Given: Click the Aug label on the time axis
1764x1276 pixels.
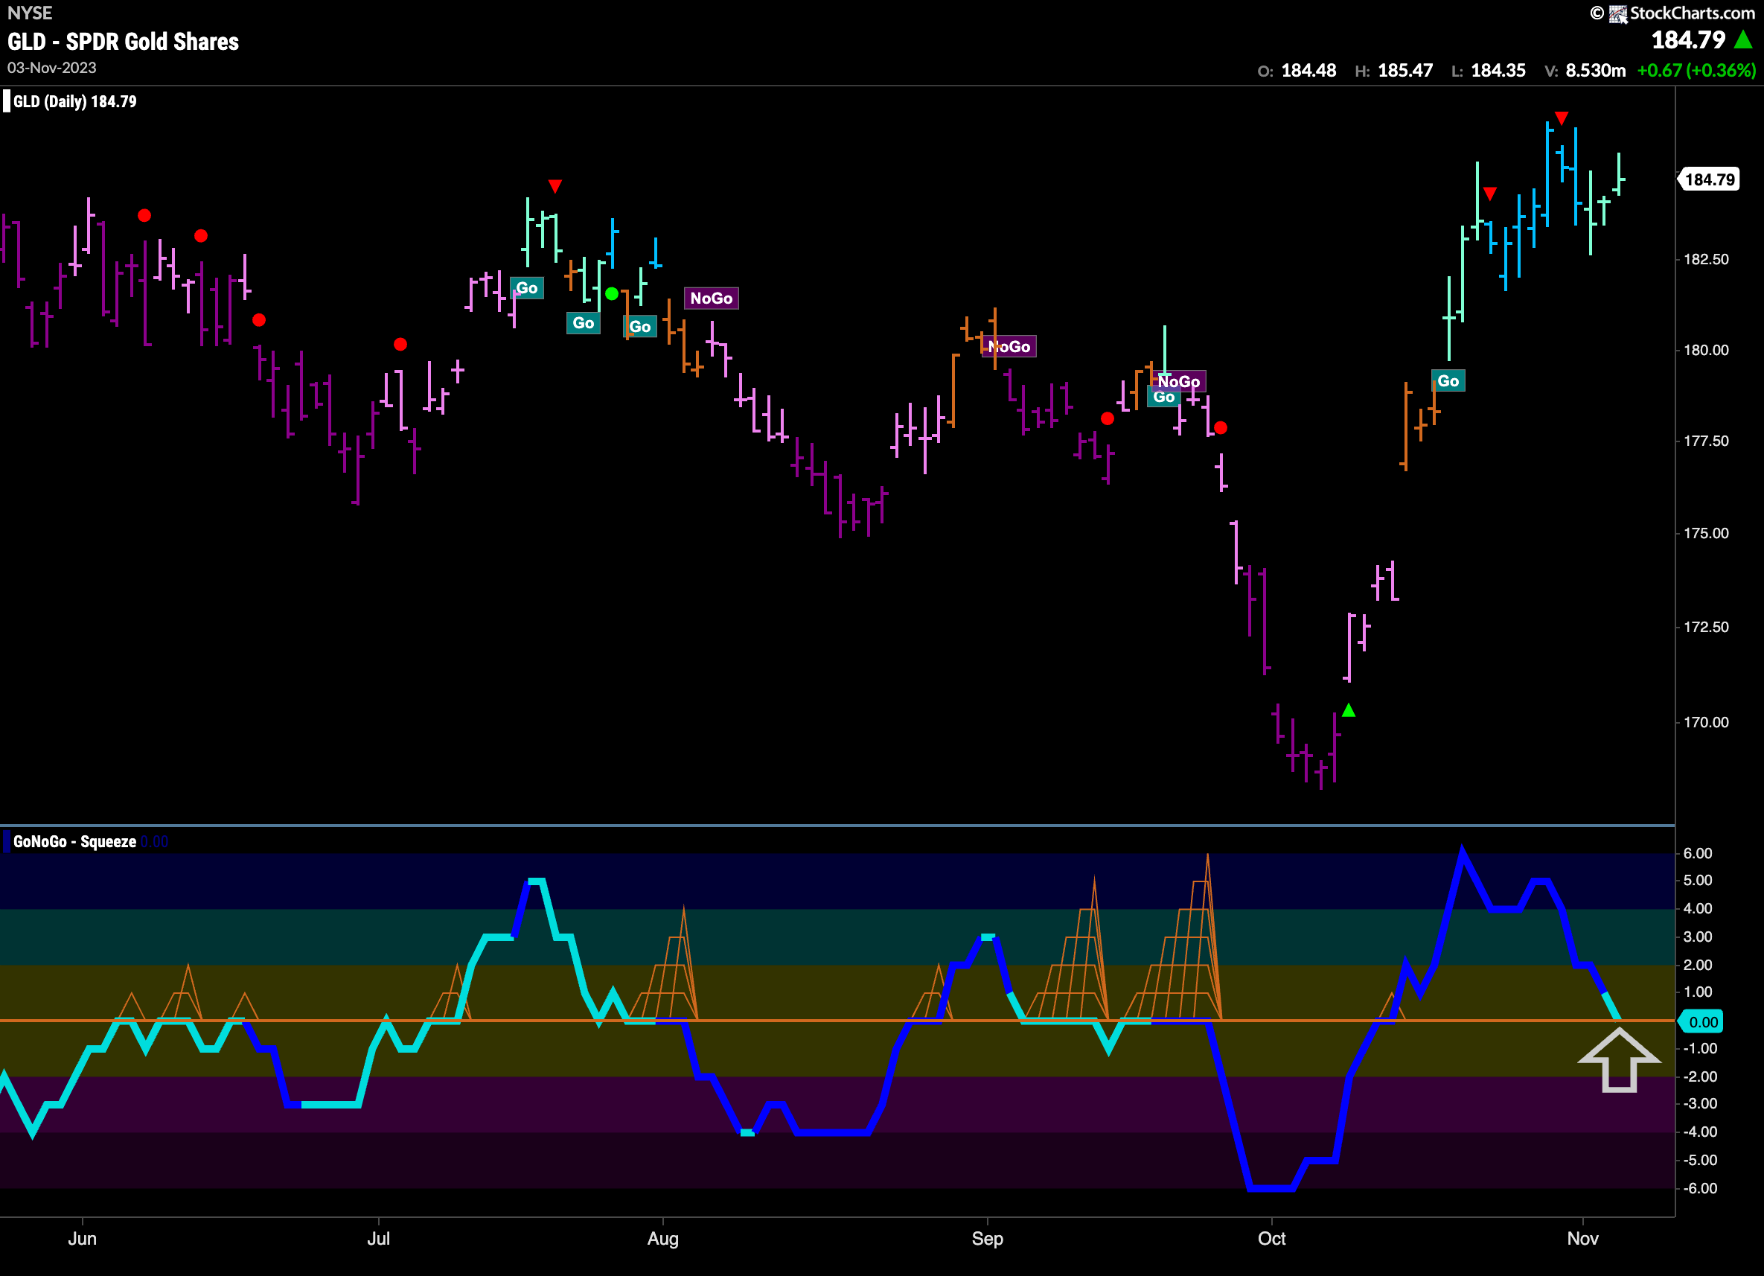Looking at the screenshot, I should coord(662,1239).
